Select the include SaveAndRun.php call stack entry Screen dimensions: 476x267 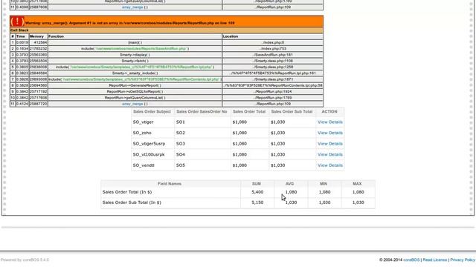tap(135, 49)
